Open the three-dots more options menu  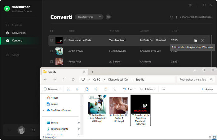tap(163, 89)
